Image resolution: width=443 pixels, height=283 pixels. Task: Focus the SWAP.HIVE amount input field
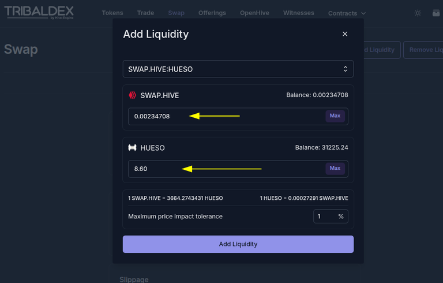pyautogui.click(x=238, y=116)
